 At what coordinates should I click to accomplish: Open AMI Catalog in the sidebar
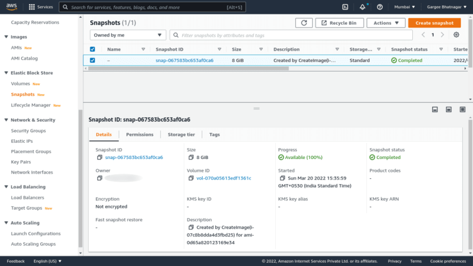click(24, 58)
